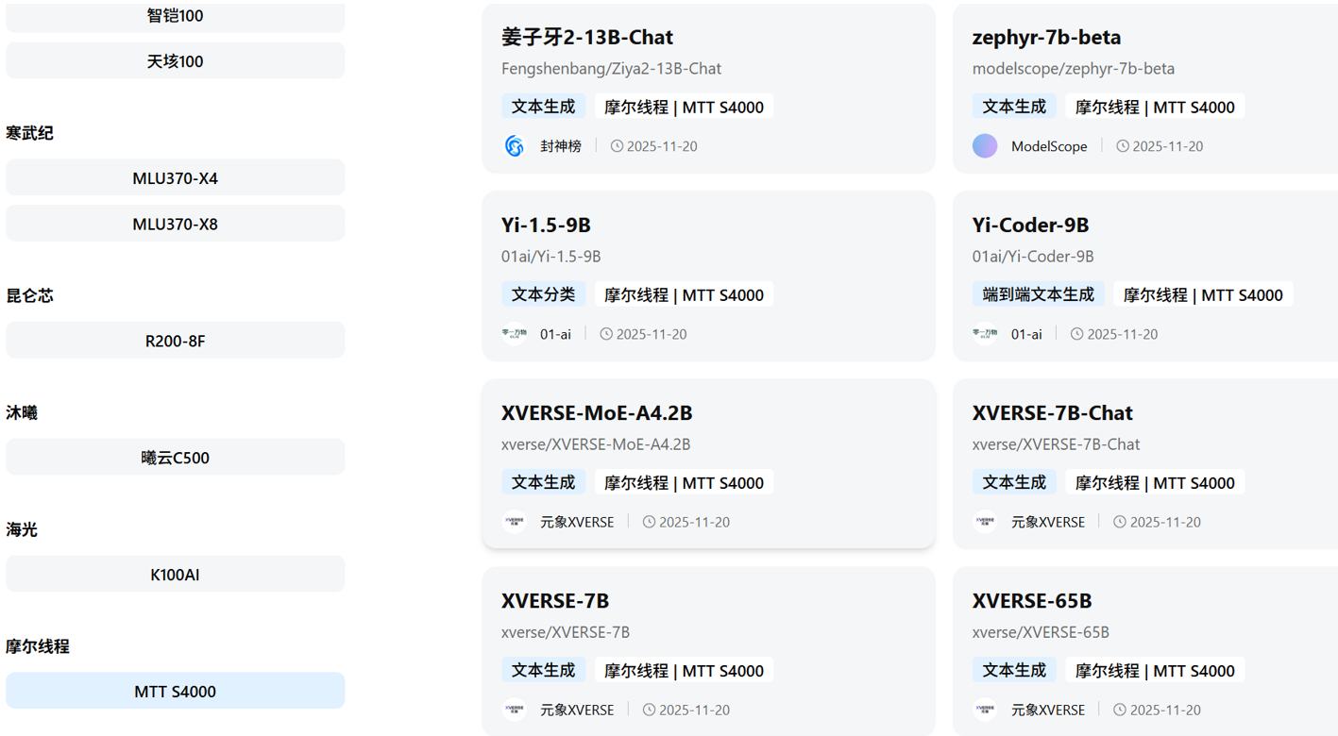The image size is (1338, 736).
Task: Toggle the 天垓100 hardware filter
Action: [176, 61]
